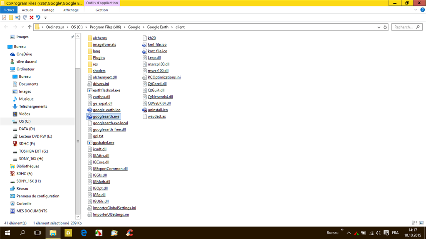
Task: Switch to large icons view layout icon
Action: (x=421, y=223)
